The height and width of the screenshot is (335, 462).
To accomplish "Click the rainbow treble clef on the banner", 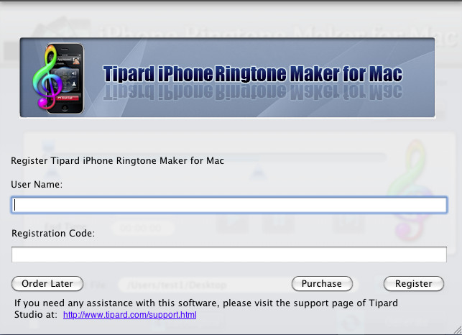I will click(x=45, y=77).
